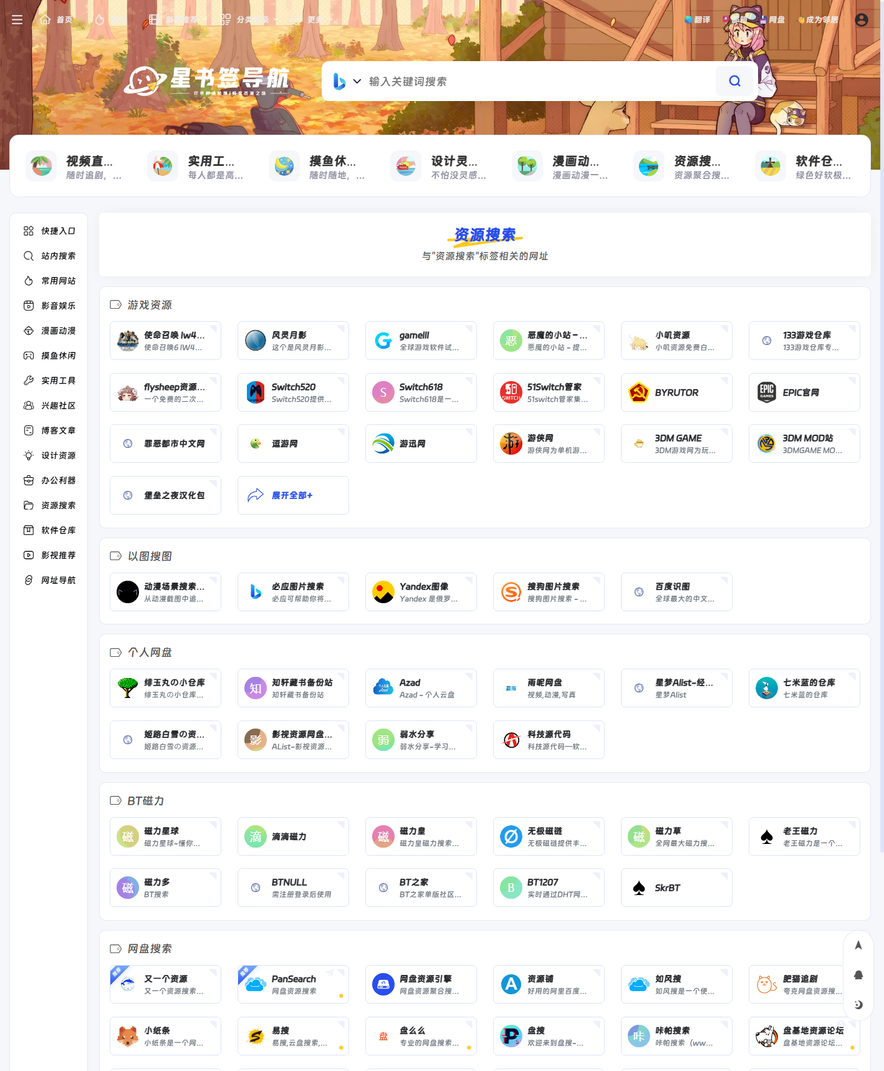
Task: Click the EPIC官网 Epic Games icon
Action: (x=767, y=392)
